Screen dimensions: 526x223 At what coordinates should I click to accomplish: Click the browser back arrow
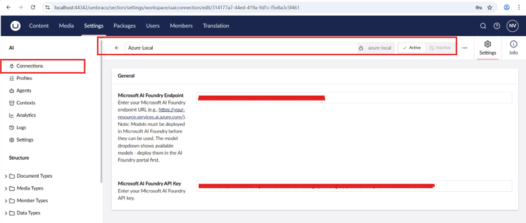pos(8,7)
